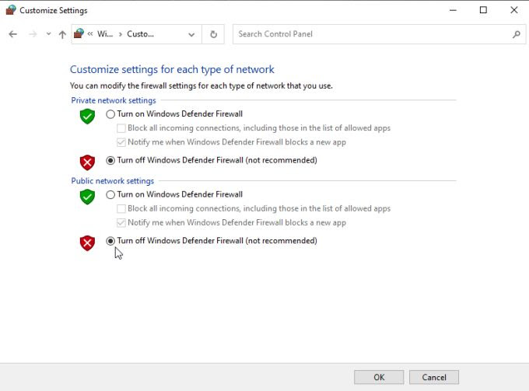The width and height of the screenshot is (529, 391).
Task: Click red shield under Public network settings
Action: (x=87, y=243)
